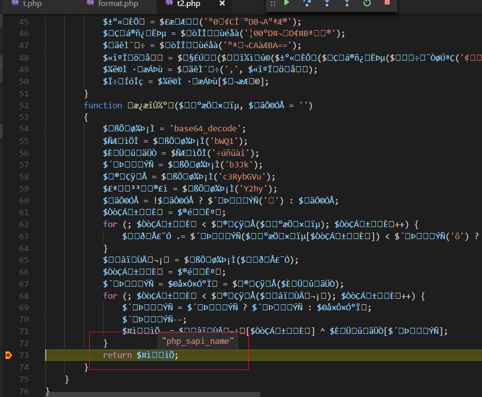The width and height of the screenshot is (482, 397).
Task: Click the PHP elephant icon on t2.php tab
Action: (x=170, y=3)
